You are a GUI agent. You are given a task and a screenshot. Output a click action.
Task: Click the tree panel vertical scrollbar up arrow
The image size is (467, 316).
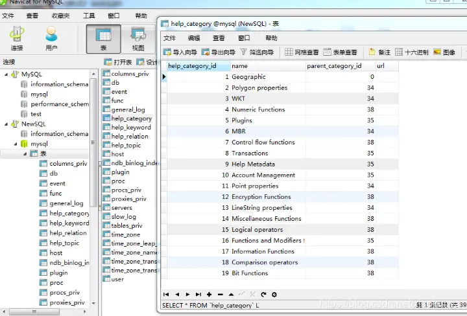click(93, 74)
